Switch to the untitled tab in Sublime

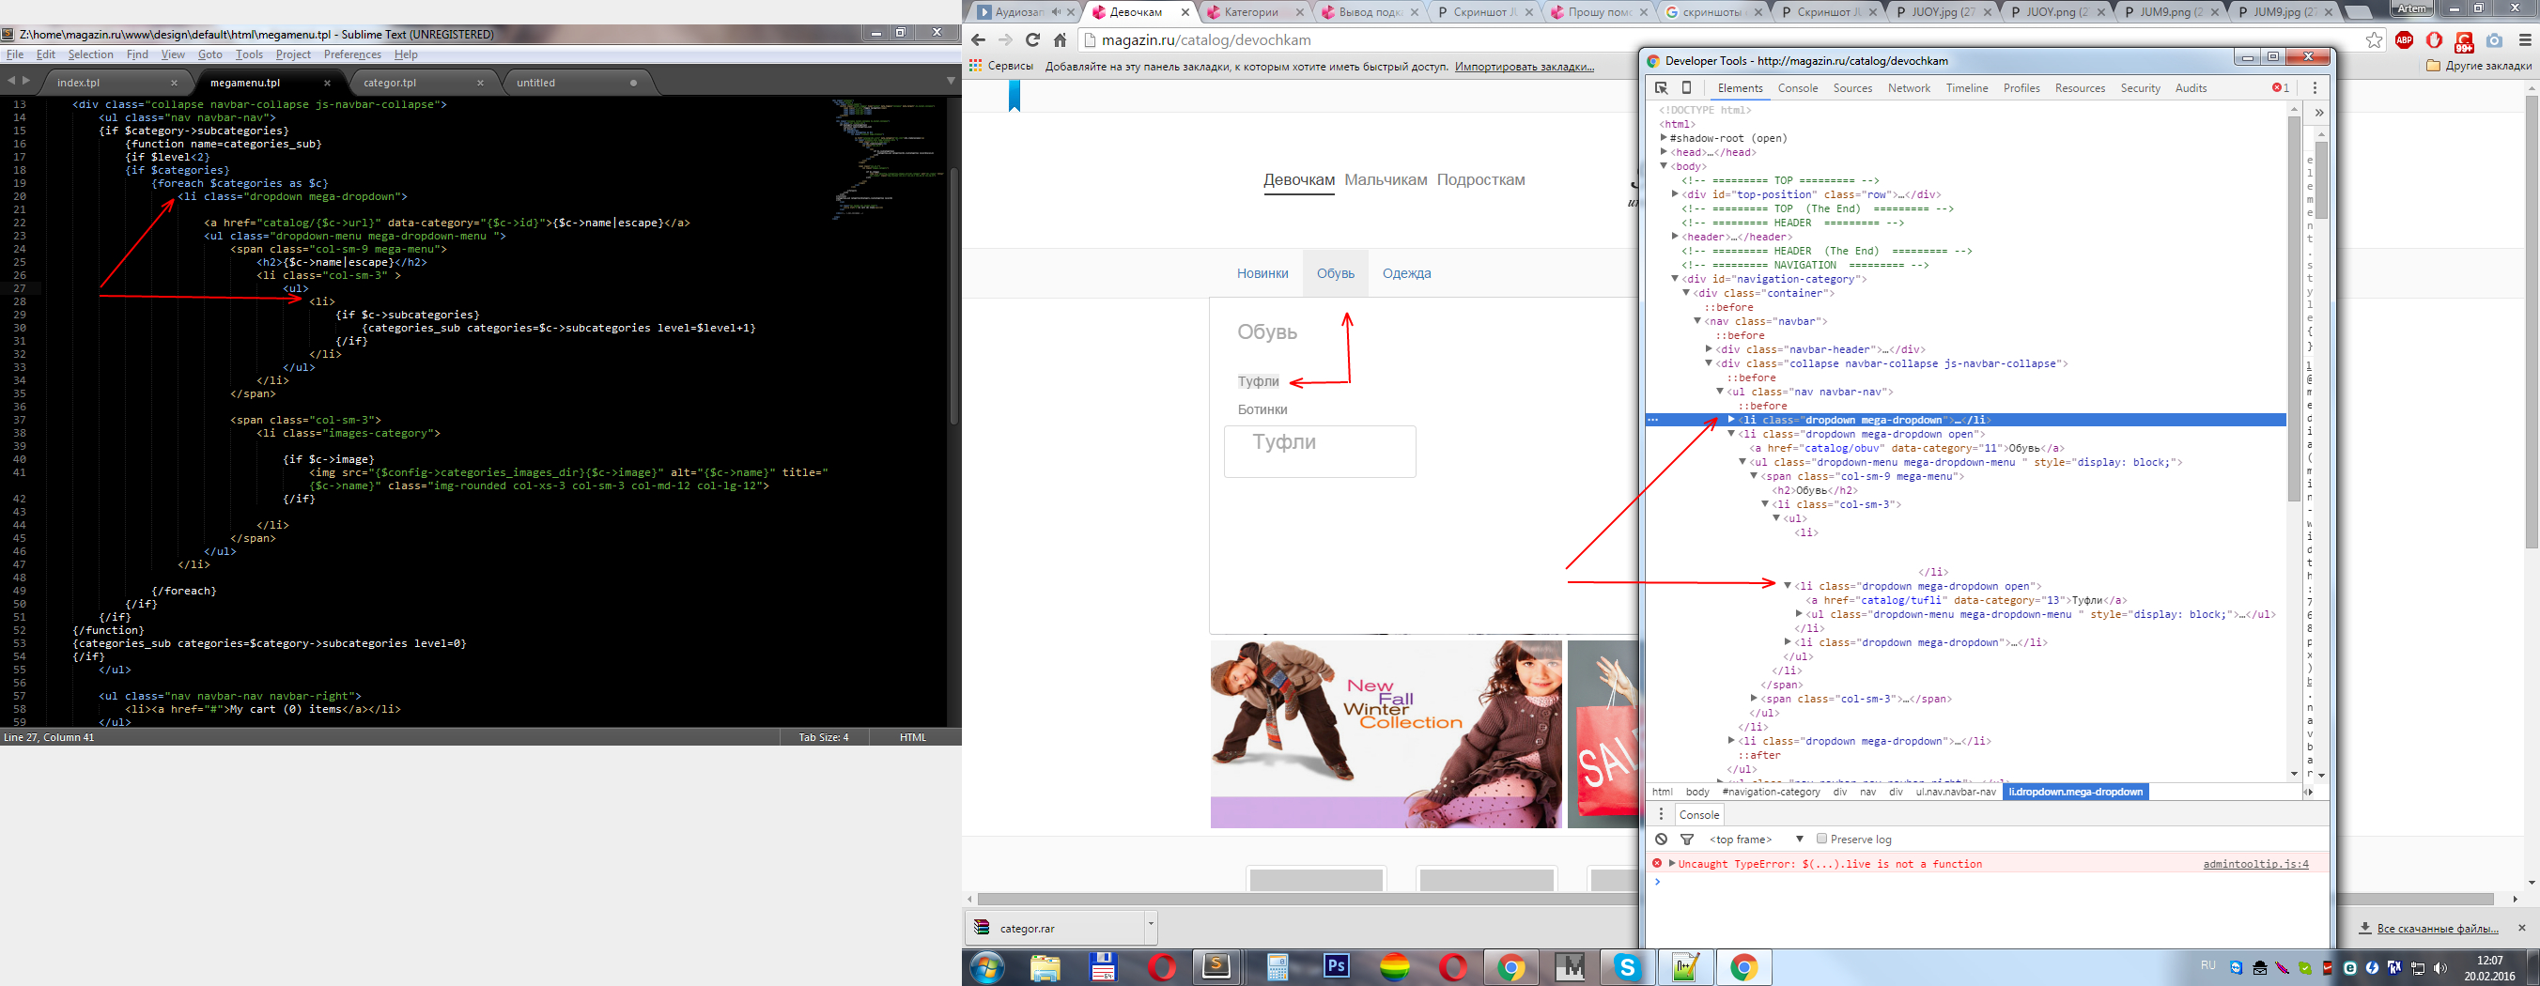[x=536, y=83]
